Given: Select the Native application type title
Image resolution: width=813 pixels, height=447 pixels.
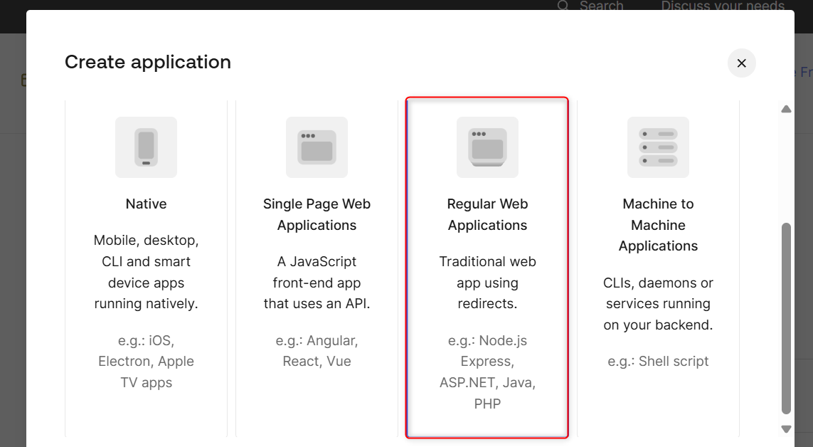Looking at the screenshot, I should (147, 204).
